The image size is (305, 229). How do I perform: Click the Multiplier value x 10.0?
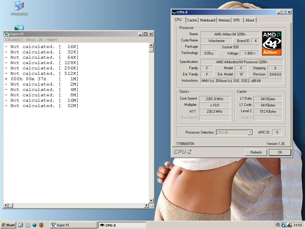214,105
